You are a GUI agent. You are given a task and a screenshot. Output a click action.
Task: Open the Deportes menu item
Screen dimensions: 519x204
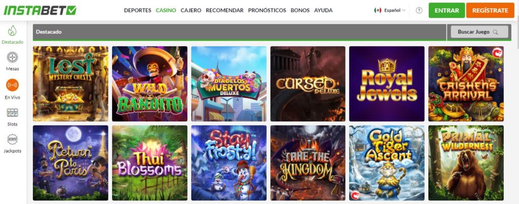coord(138,10)
